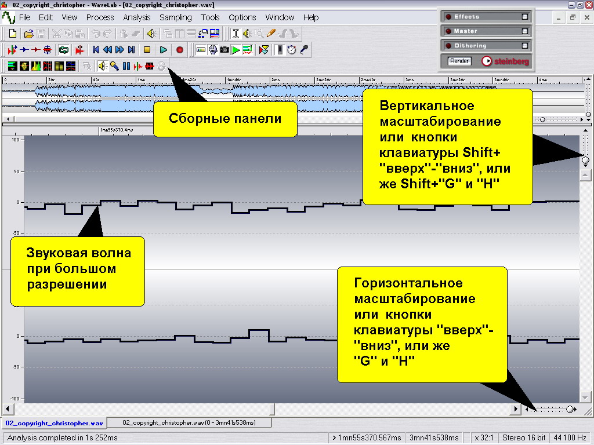The image size is (594, 445).
Task: Open the File menu
Action: [24, 17]
